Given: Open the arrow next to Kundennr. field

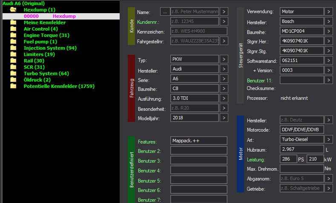Looking at the screenshot, I should (x=224, y=21).
